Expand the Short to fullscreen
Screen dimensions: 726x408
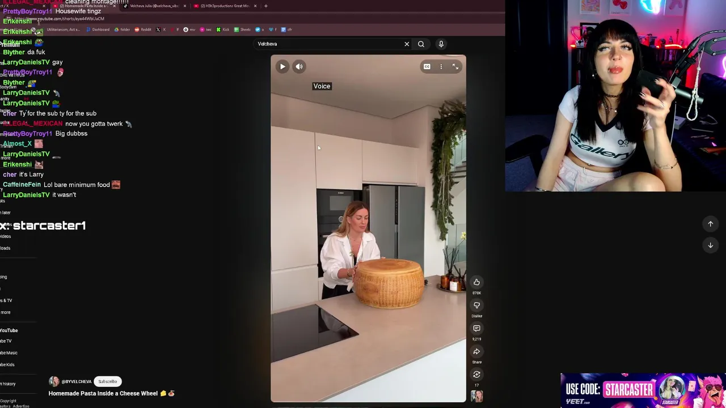click(455, 66)
